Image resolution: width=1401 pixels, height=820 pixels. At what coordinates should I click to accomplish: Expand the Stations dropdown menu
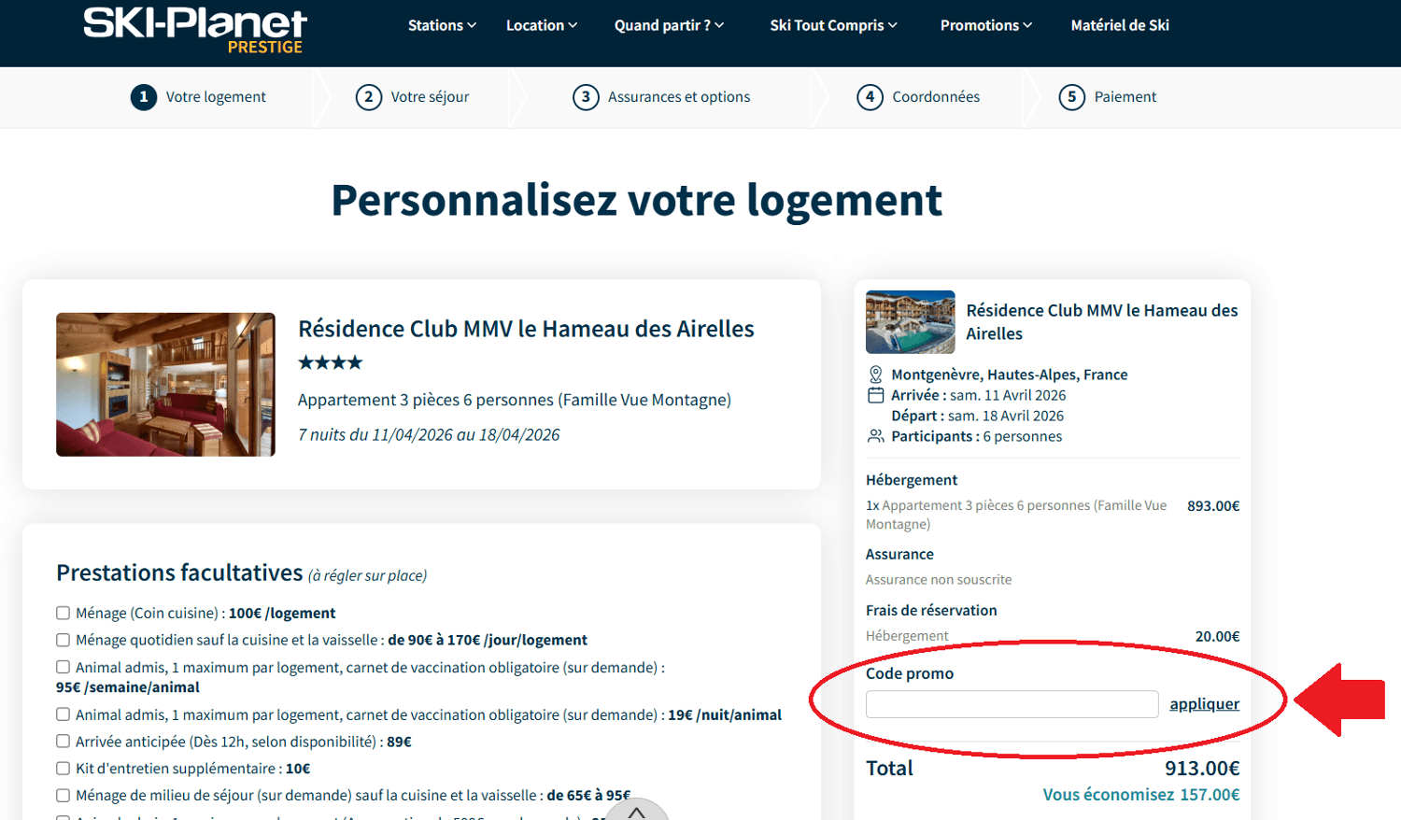tap(442, 25)
